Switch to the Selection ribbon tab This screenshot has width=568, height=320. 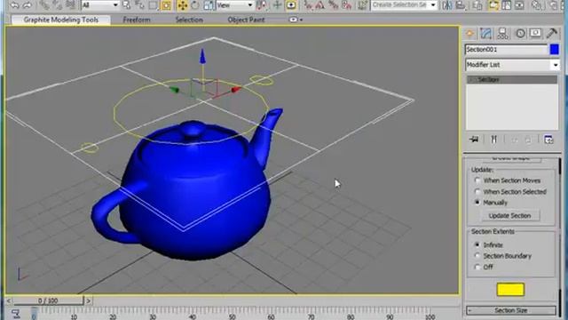(x=189, y=20)
